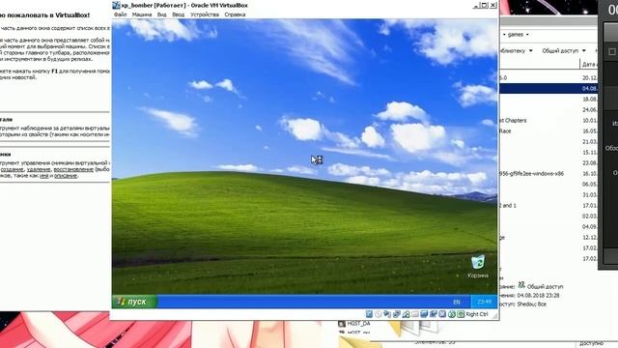Screen dimensions: 618x348
Task: Click the VirtualBox icon in xp_bomber title bar
Action: (x=116, y=5)
